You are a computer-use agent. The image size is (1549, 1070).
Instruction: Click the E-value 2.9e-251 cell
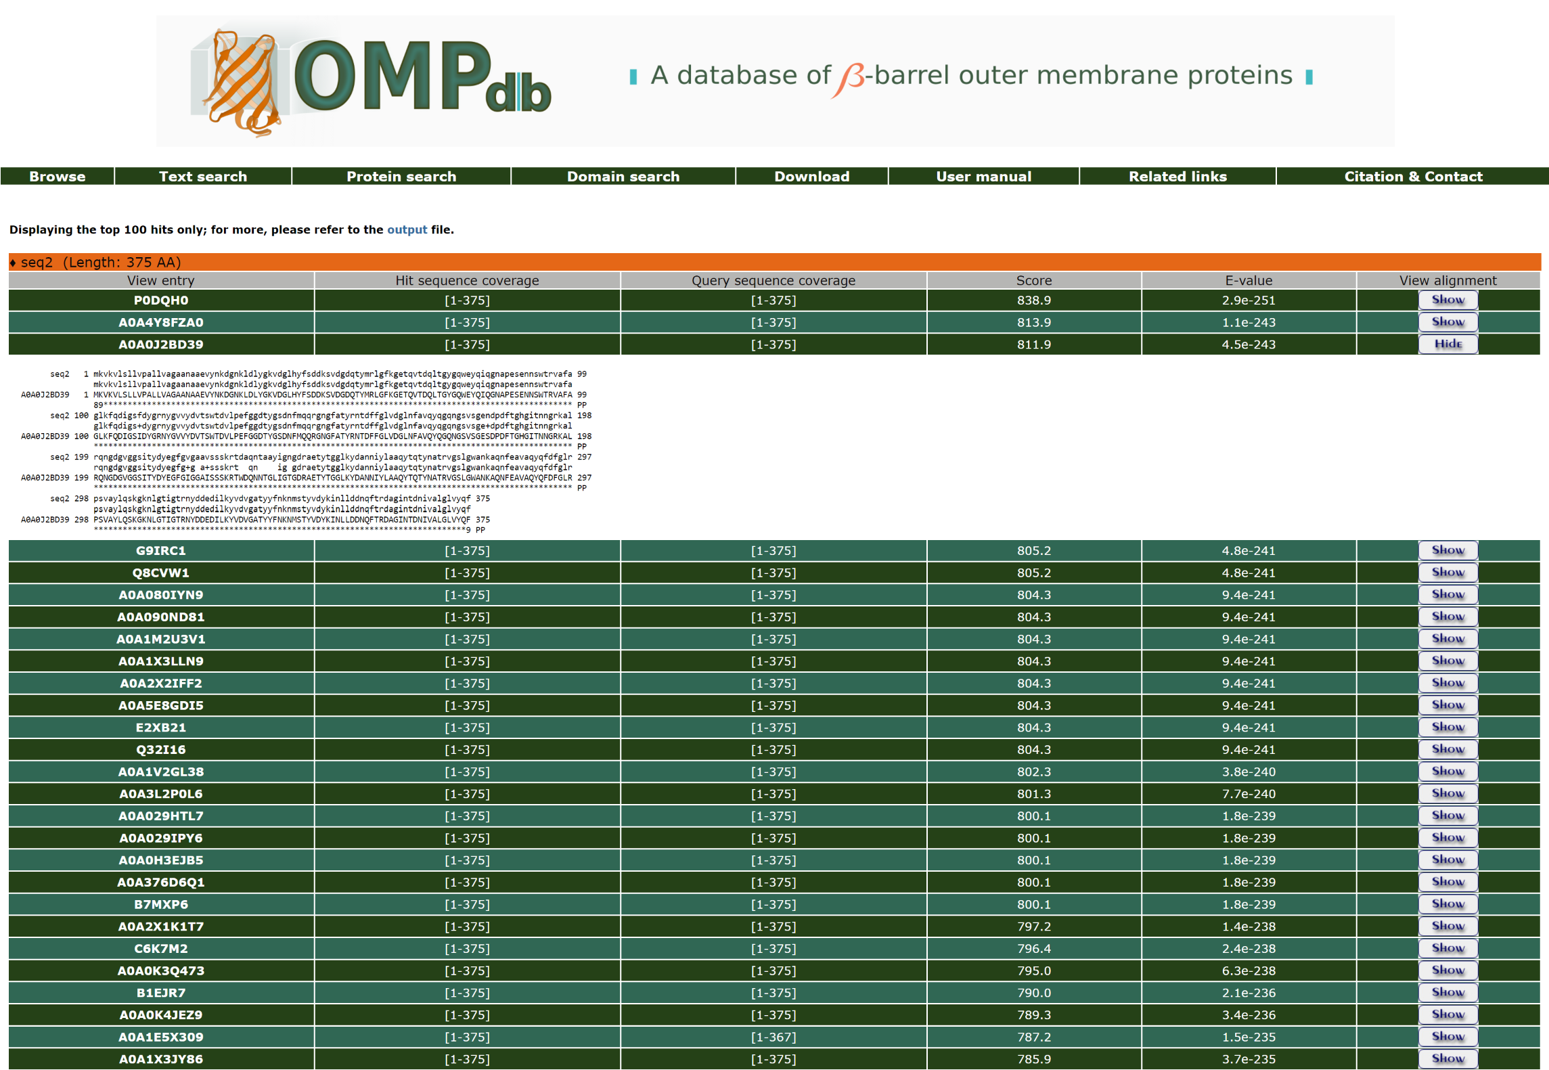[1249, 300]
